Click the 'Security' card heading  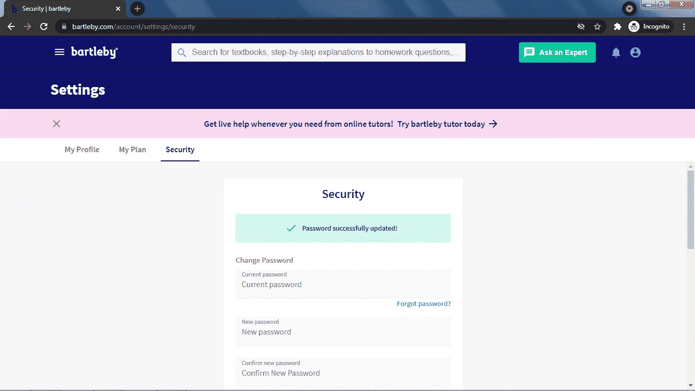[343, 194]
